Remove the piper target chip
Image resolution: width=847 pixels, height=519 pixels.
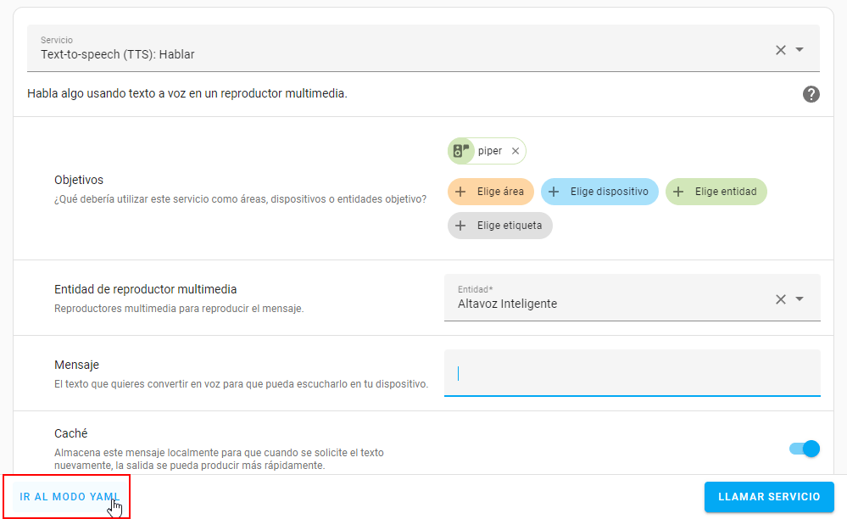515,151
